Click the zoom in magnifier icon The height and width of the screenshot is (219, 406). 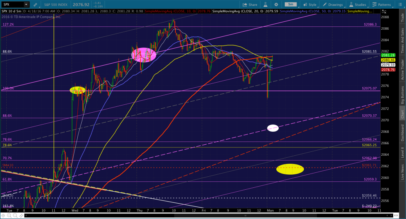click(x=9, y=215)
